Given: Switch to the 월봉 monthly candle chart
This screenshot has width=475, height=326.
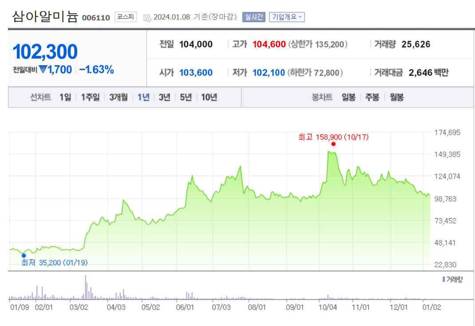Looking at the screenshot, I should coord(396,97).
